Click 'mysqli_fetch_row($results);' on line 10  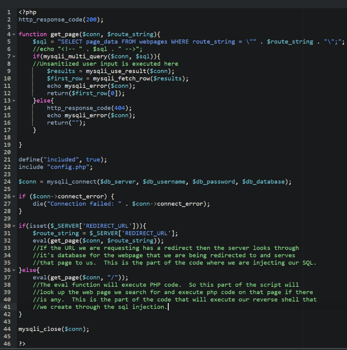click(x=141, y=78)
